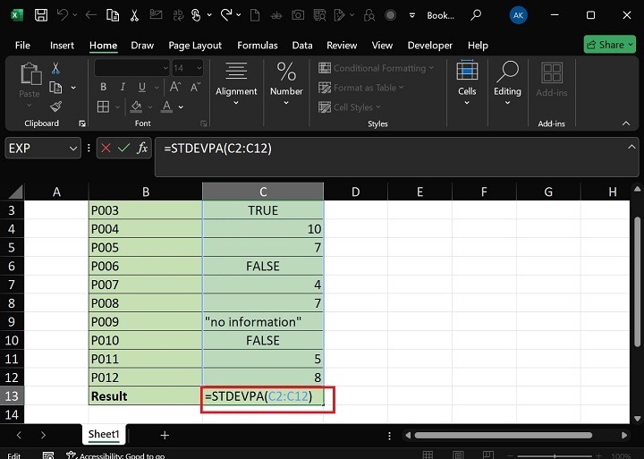This screenshot has height=459, width=644.
Task: Toggle Italic formatting button
Action: [123, 88]
